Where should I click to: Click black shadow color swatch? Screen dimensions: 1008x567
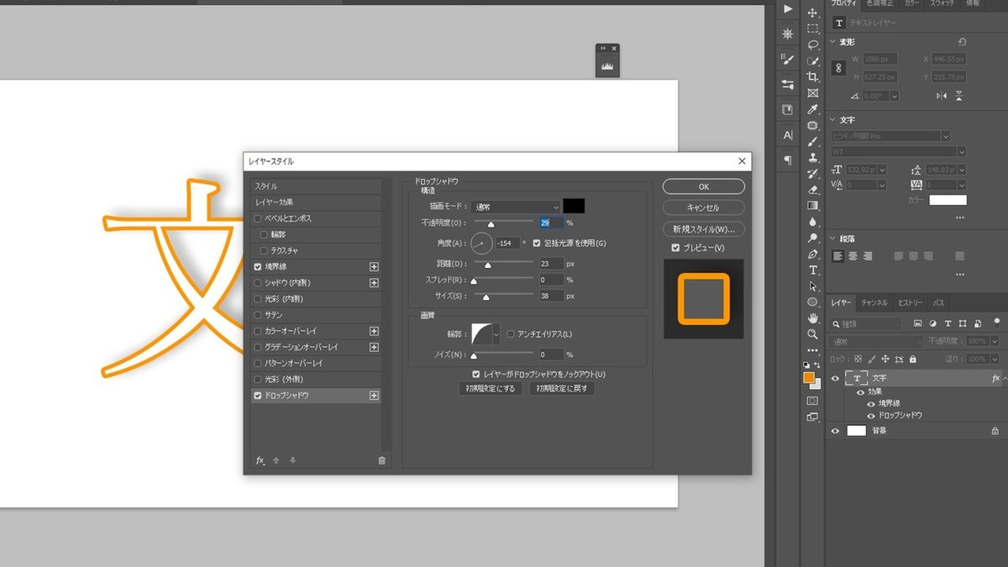click(x=574, y=207)
